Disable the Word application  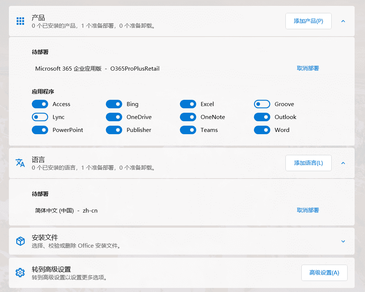(x=262, y=130)
